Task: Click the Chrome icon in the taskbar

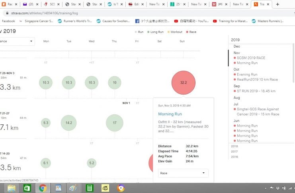Action: [43, 188]
